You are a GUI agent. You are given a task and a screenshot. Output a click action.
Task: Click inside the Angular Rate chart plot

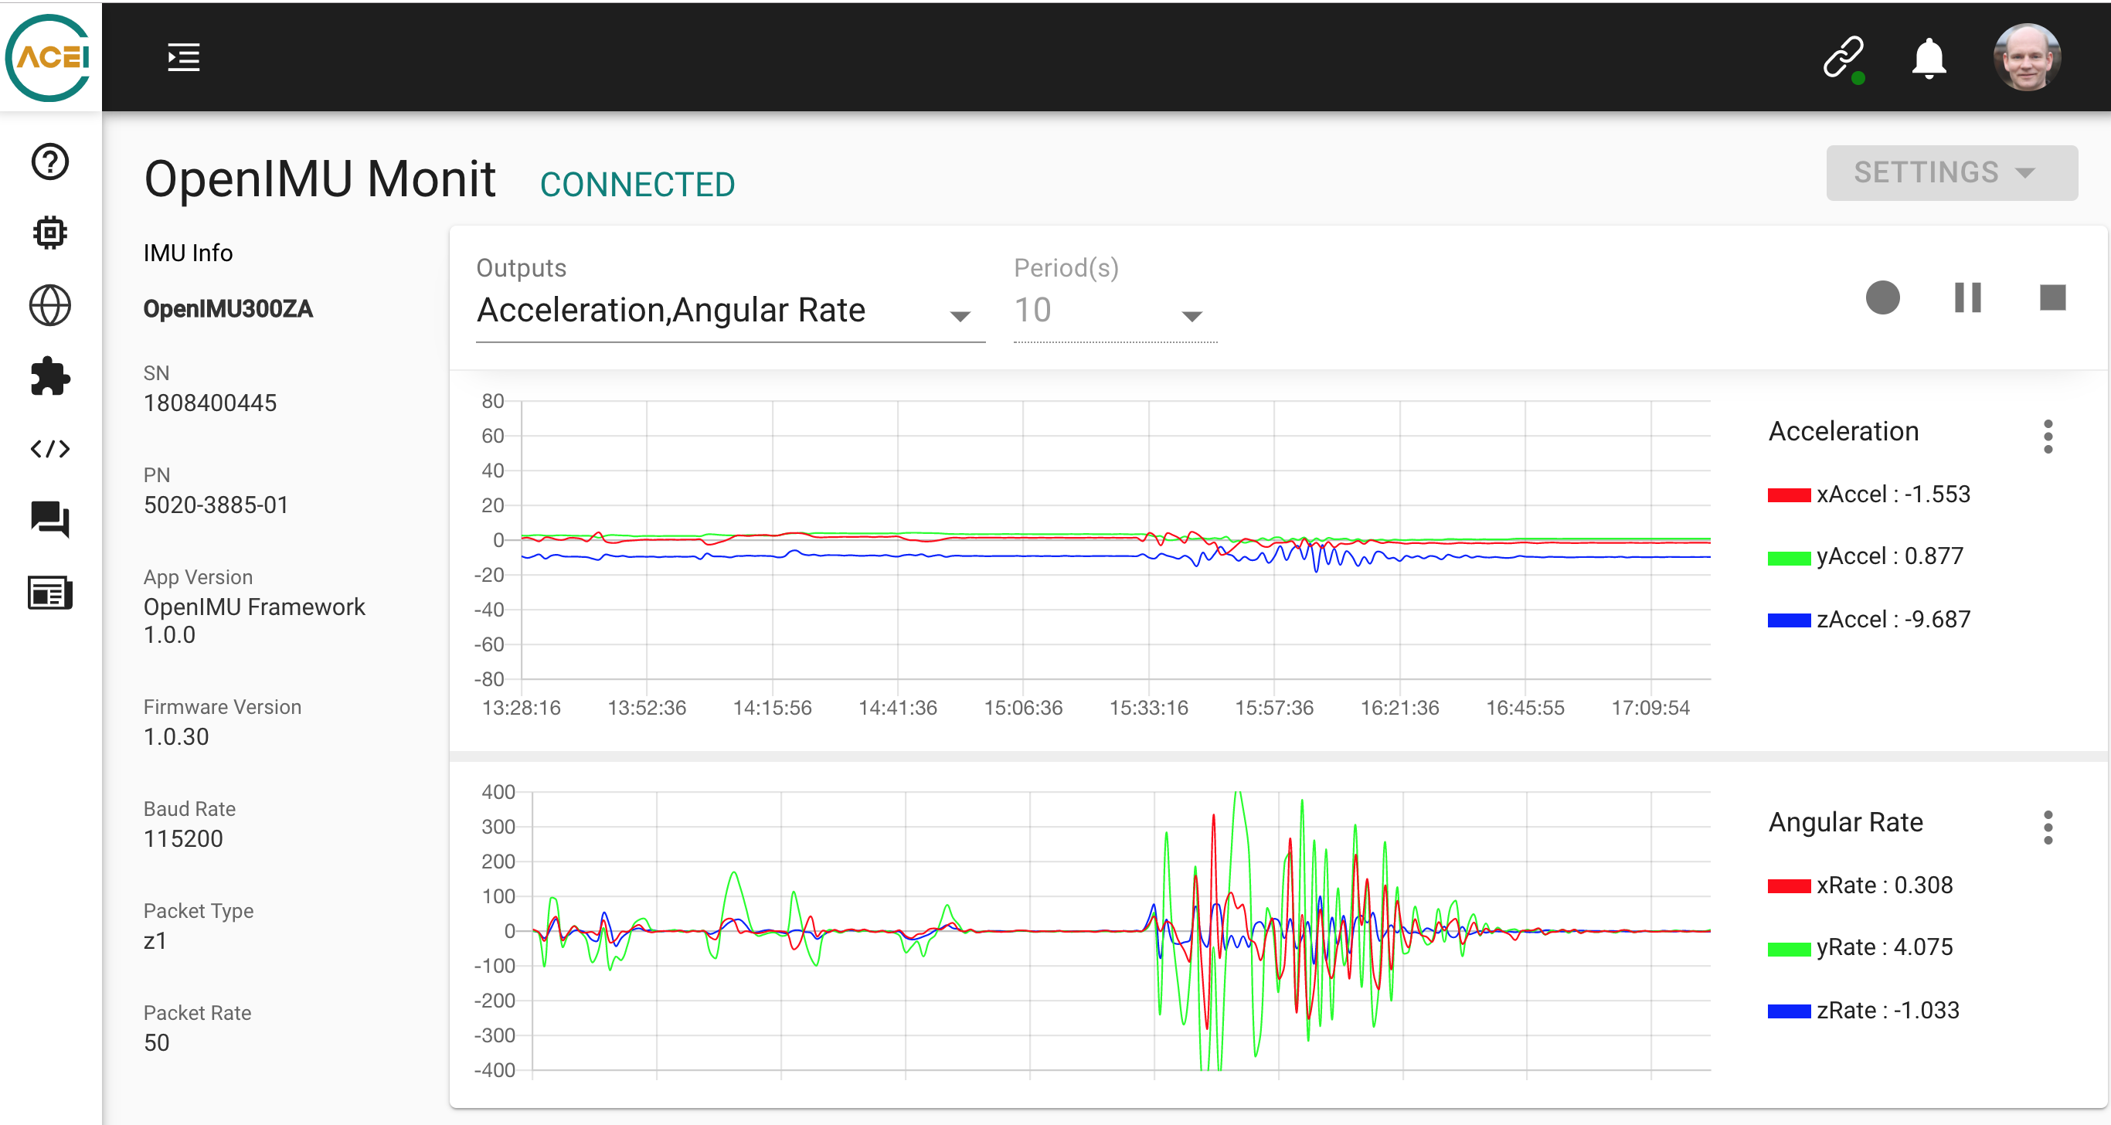1121,931
